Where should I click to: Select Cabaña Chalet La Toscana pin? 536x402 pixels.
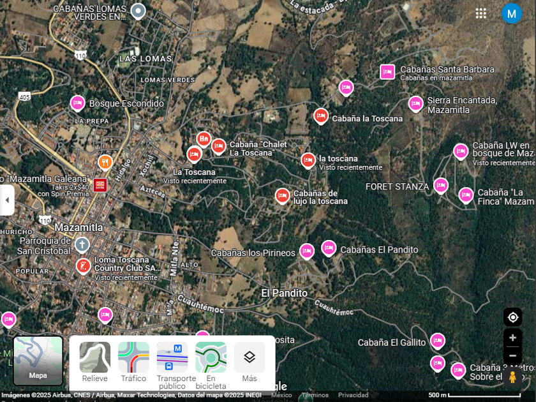pyautogui.click(x=218, y=147)
